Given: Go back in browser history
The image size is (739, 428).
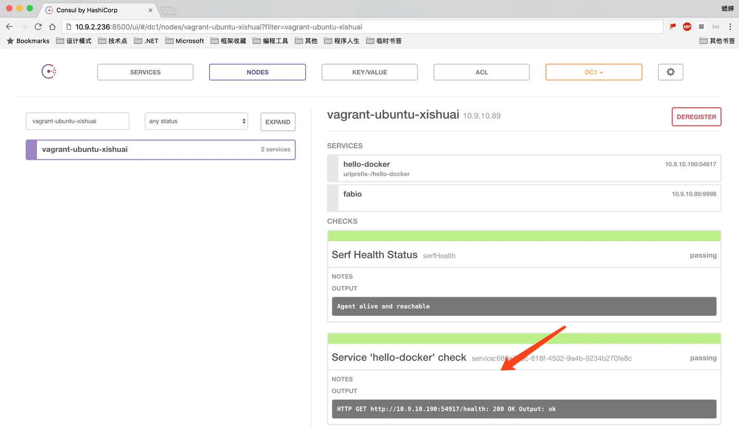Looking at the screenshot, I should pyautogui.click(x=10, y=27).
